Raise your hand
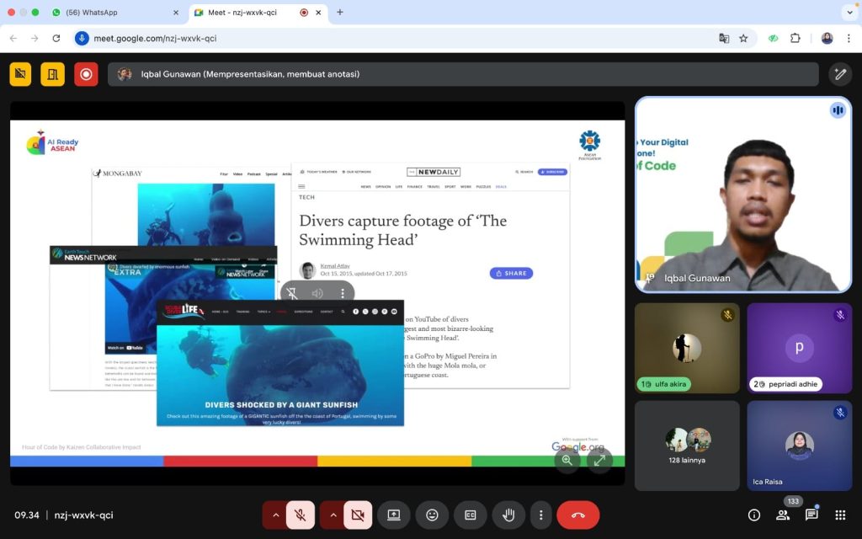This screenshot has height=539, width=862. pos(509,515)
